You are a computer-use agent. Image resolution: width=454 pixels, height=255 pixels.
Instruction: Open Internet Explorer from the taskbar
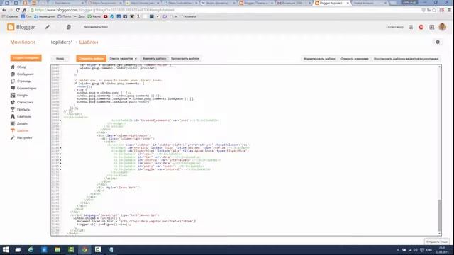(31, 249)
